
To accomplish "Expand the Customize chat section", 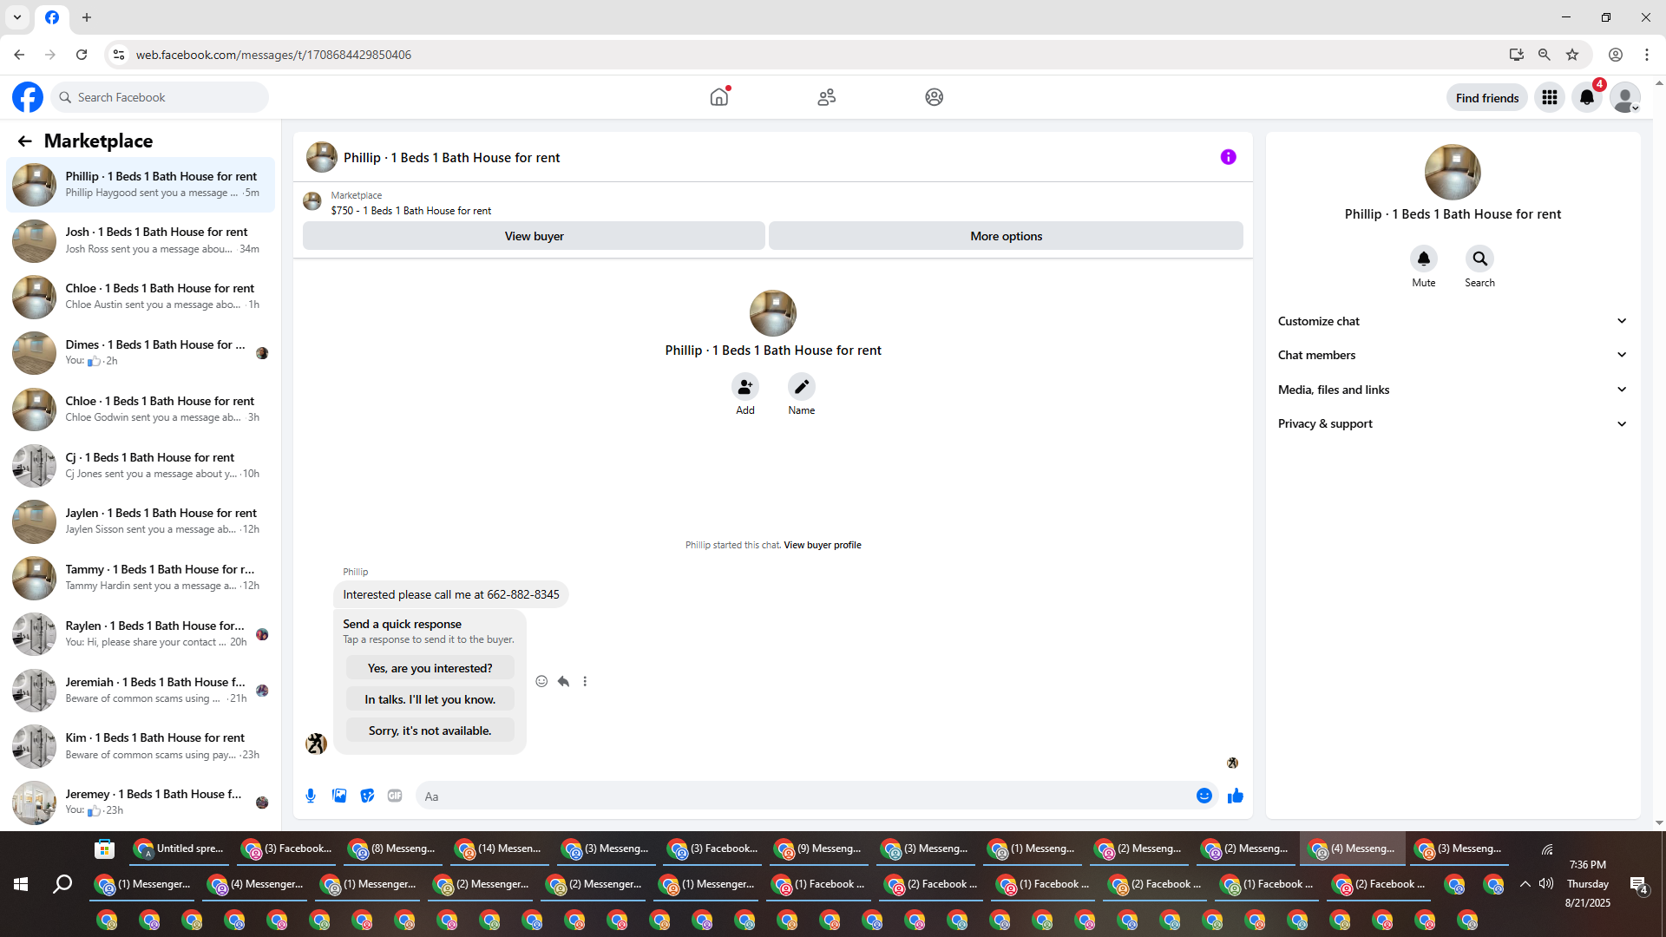I will (x=1452, y=321).
